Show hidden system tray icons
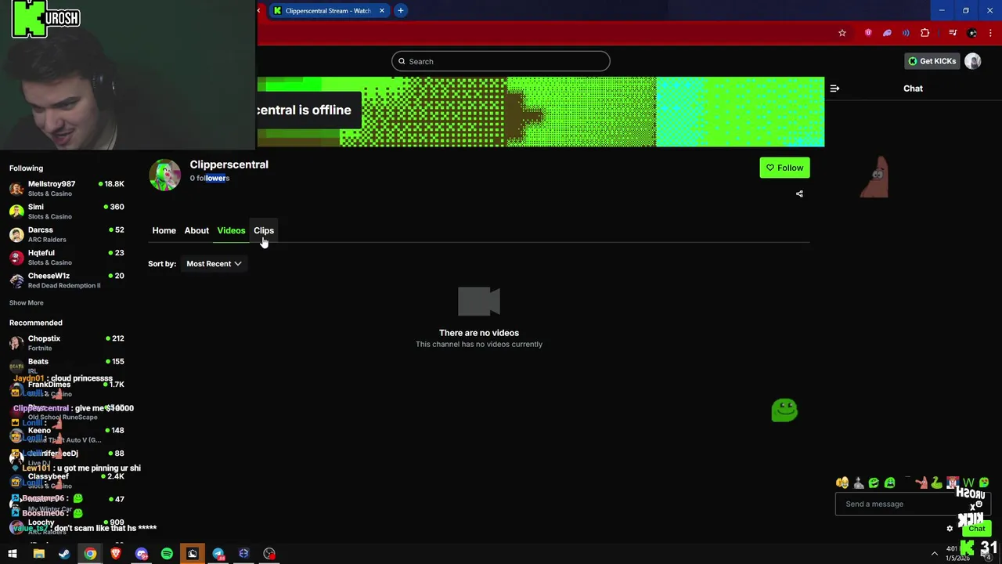Screen dimensions: 1002x564 (x=934, y=554)
